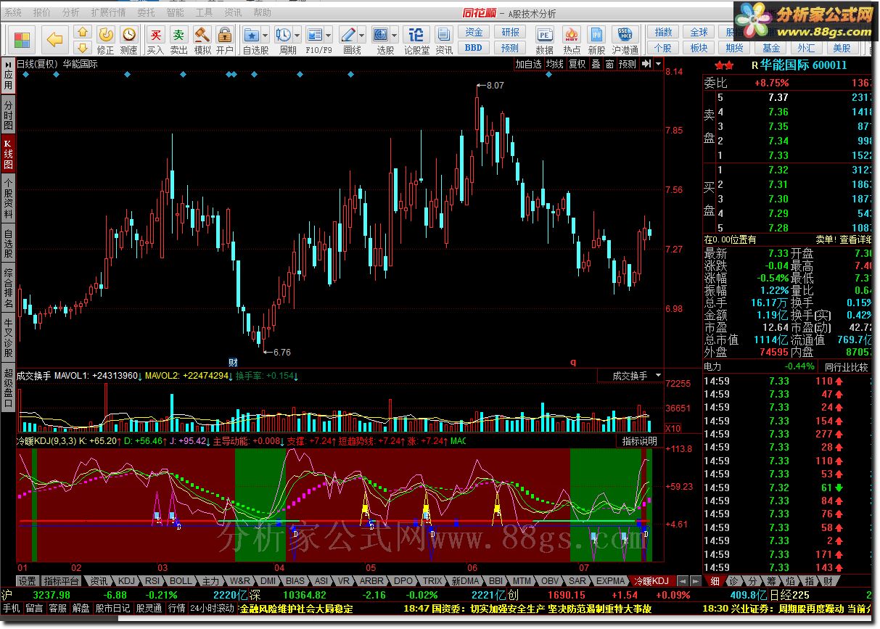Select the 冷暖KDJ indicator tab
880x629 pixels.
[651, 581]
